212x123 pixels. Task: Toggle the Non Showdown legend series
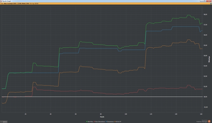[x=100, y=122]
